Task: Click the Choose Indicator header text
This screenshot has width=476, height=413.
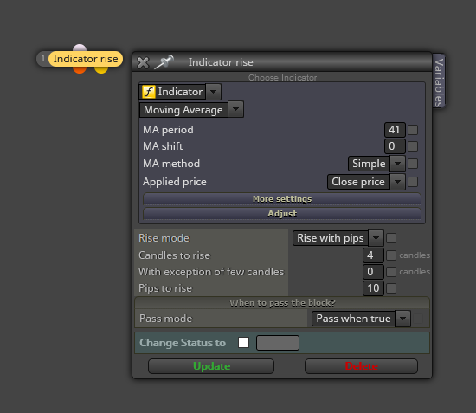Action: [x=282, y=78]
